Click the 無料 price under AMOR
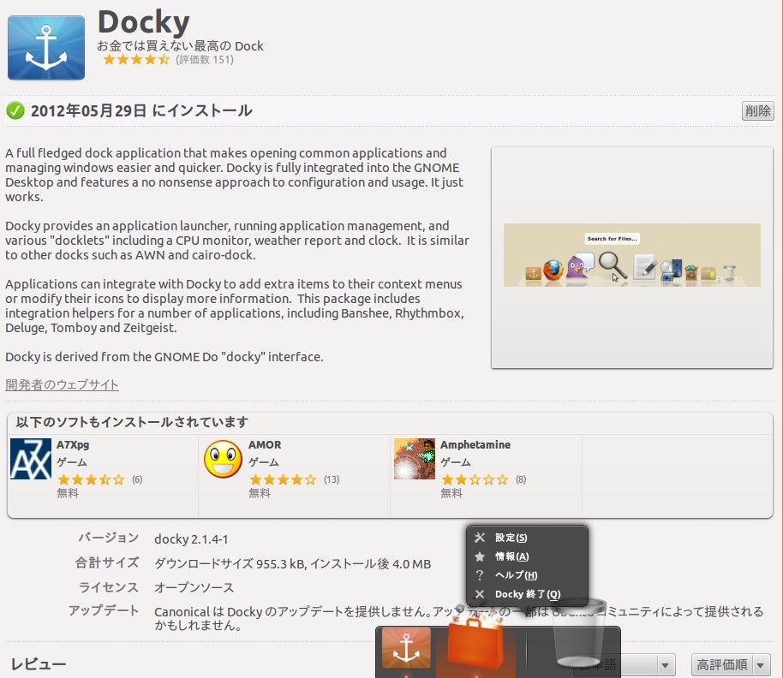Viewport: 783px width, 678px height. point(260,493)
